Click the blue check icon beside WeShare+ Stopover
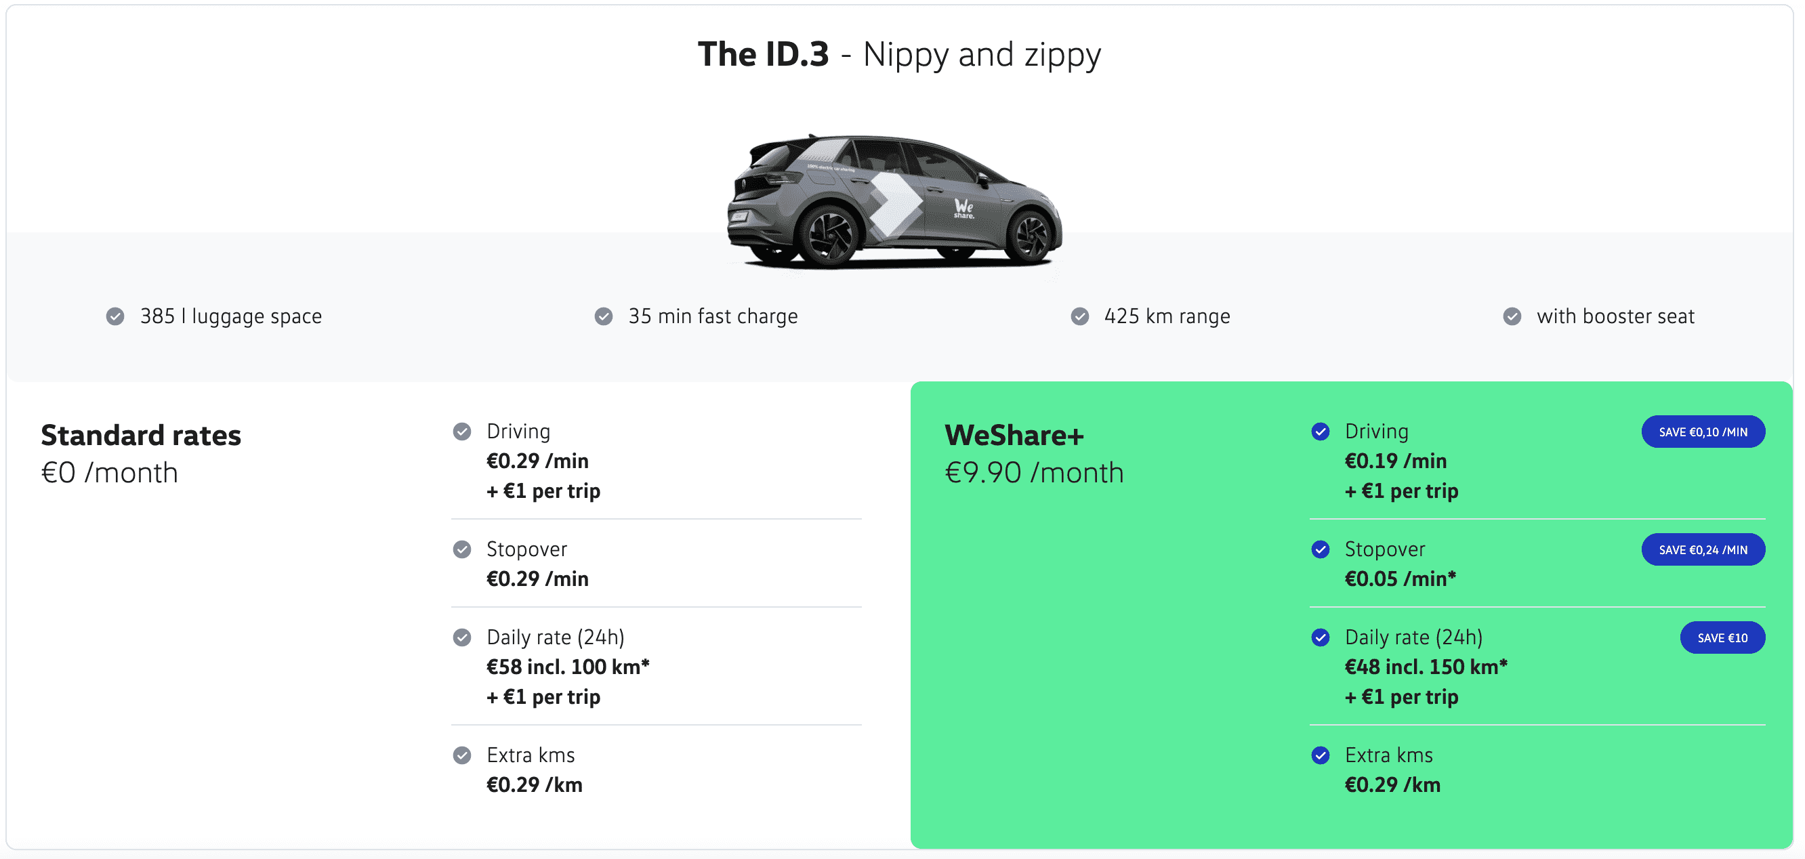1805x859 pixels. pyautogui.click(x=1320, y=549)
